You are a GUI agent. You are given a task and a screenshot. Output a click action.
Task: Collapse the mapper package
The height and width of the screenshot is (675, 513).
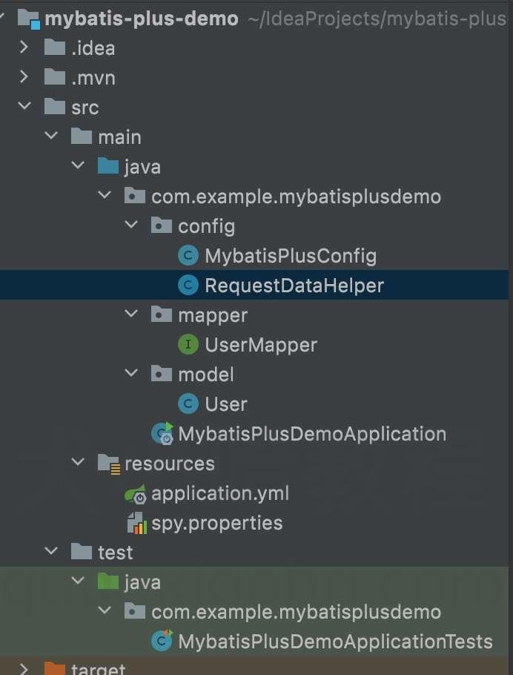pos(131,314)
